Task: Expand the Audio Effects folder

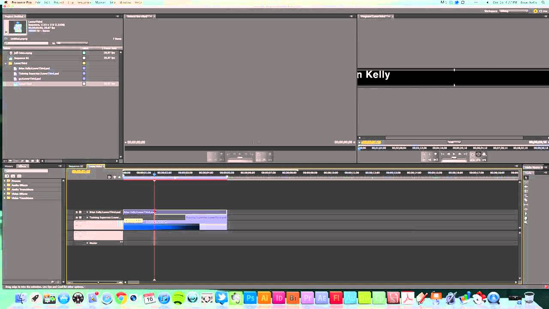Action: [5, 185]
